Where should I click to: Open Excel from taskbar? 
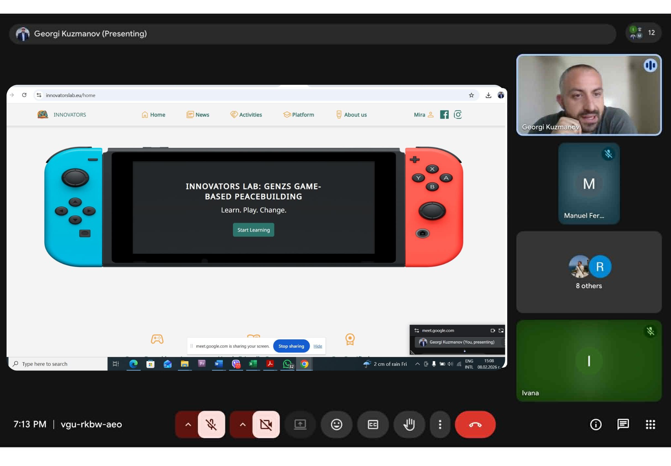pyautogui.click(x=253, y=364)
